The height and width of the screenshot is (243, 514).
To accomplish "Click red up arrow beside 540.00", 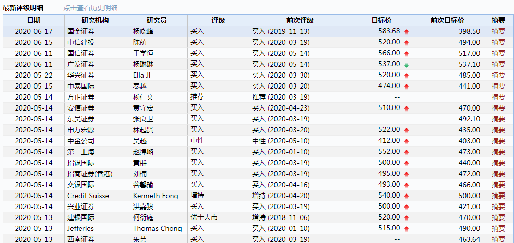I will [x=407, y=196].
